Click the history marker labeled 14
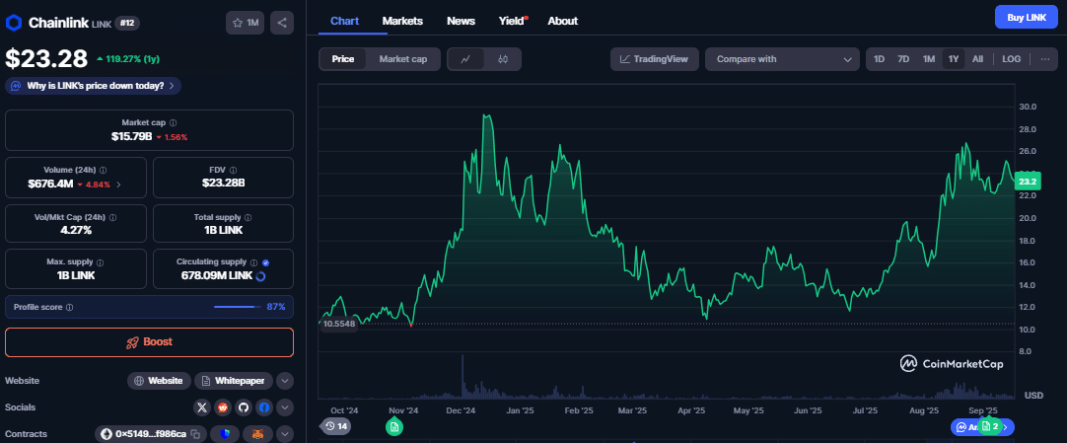This screenshot has height=443, width=1067. click(x=335, y=426)
